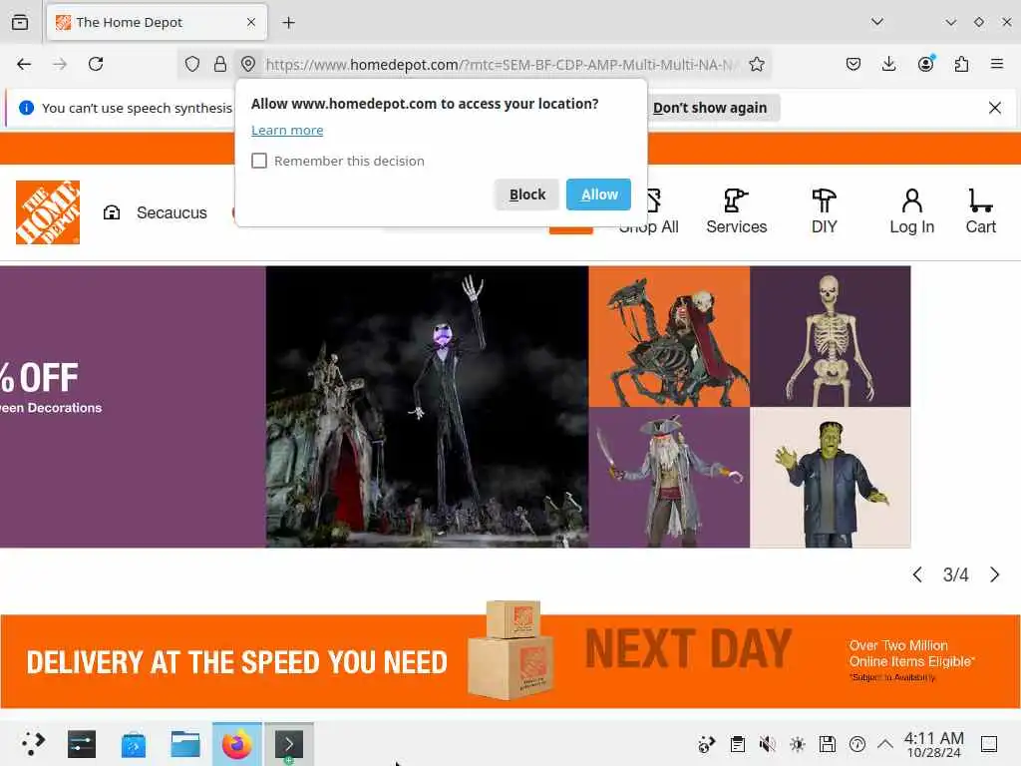This screenshot has width=1021, height=766.
Task: Open the KDE application launcher
Action: (x=31, y=744)
